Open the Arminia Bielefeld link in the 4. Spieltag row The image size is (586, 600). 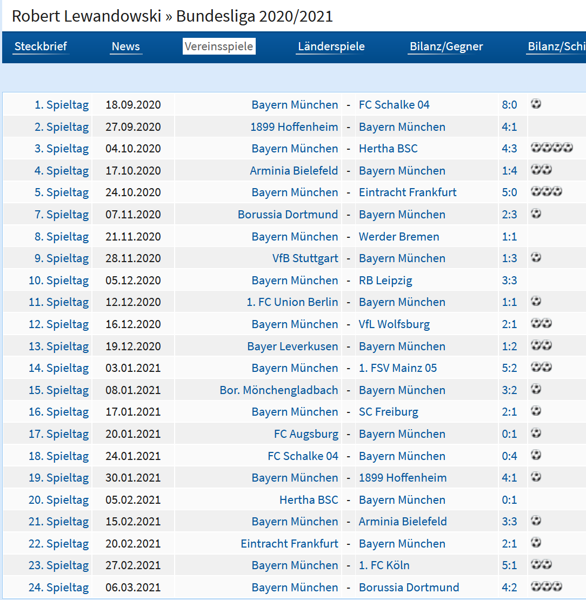[x=294, y=171]
